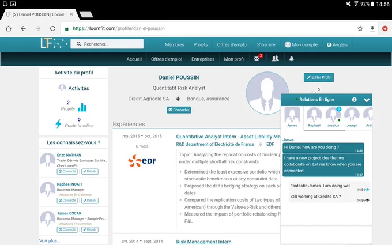Click the Activités heading

pyautogui.click(x=78, y=88)
